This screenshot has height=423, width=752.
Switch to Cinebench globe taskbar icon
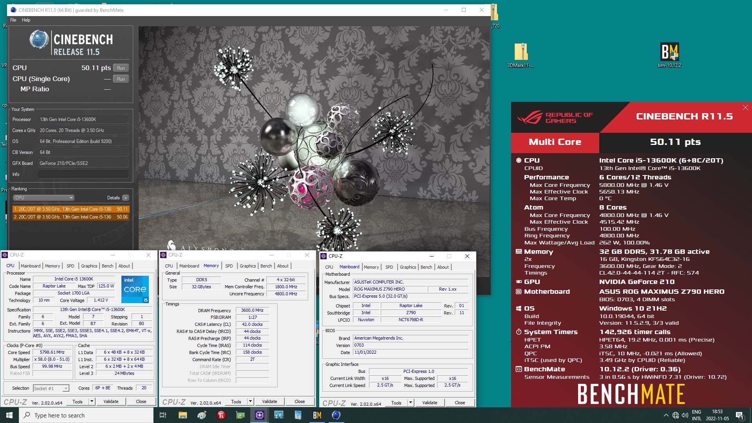pos(336,415)
